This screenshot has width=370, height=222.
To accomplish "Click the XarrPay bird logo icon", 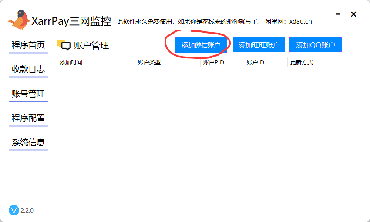I will [x=19, y=20].
